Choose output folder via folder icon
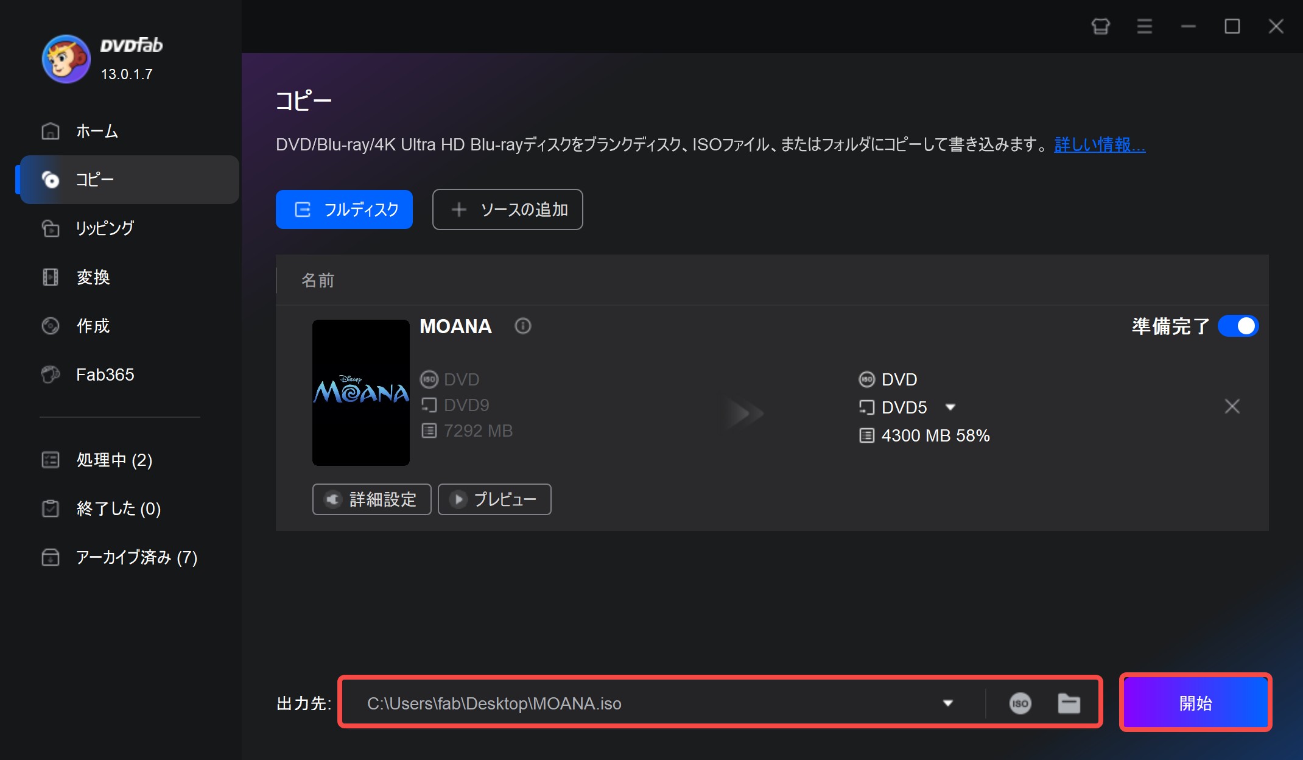Screen dimensions: 1303x760 [1069, 703]
